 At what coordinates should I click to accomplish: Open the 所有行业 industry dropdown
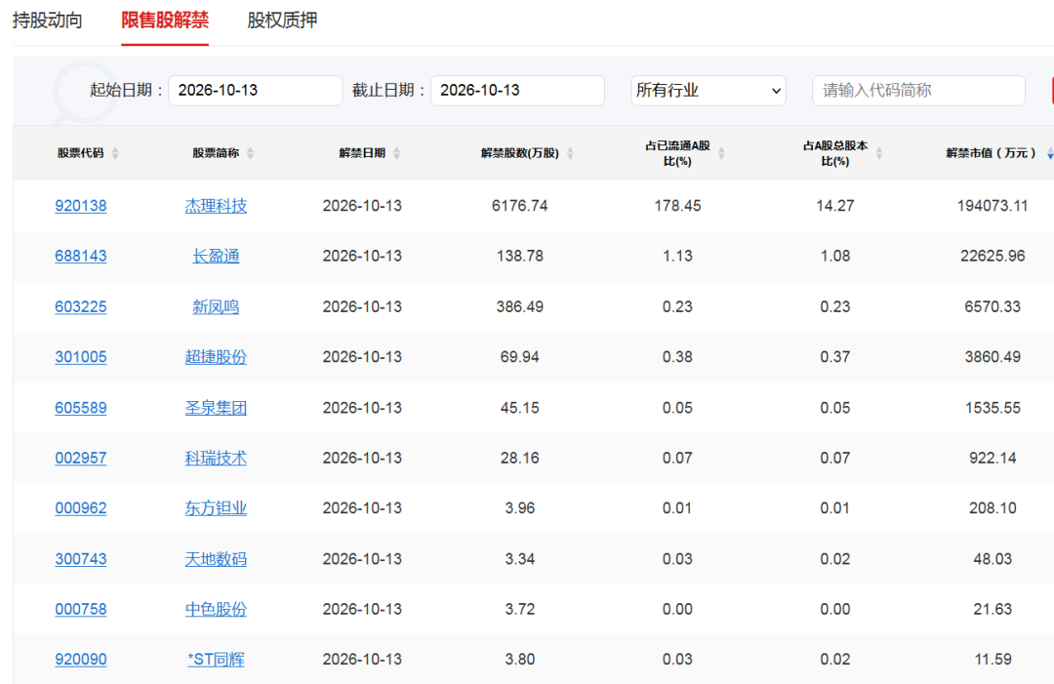[708, 90]
